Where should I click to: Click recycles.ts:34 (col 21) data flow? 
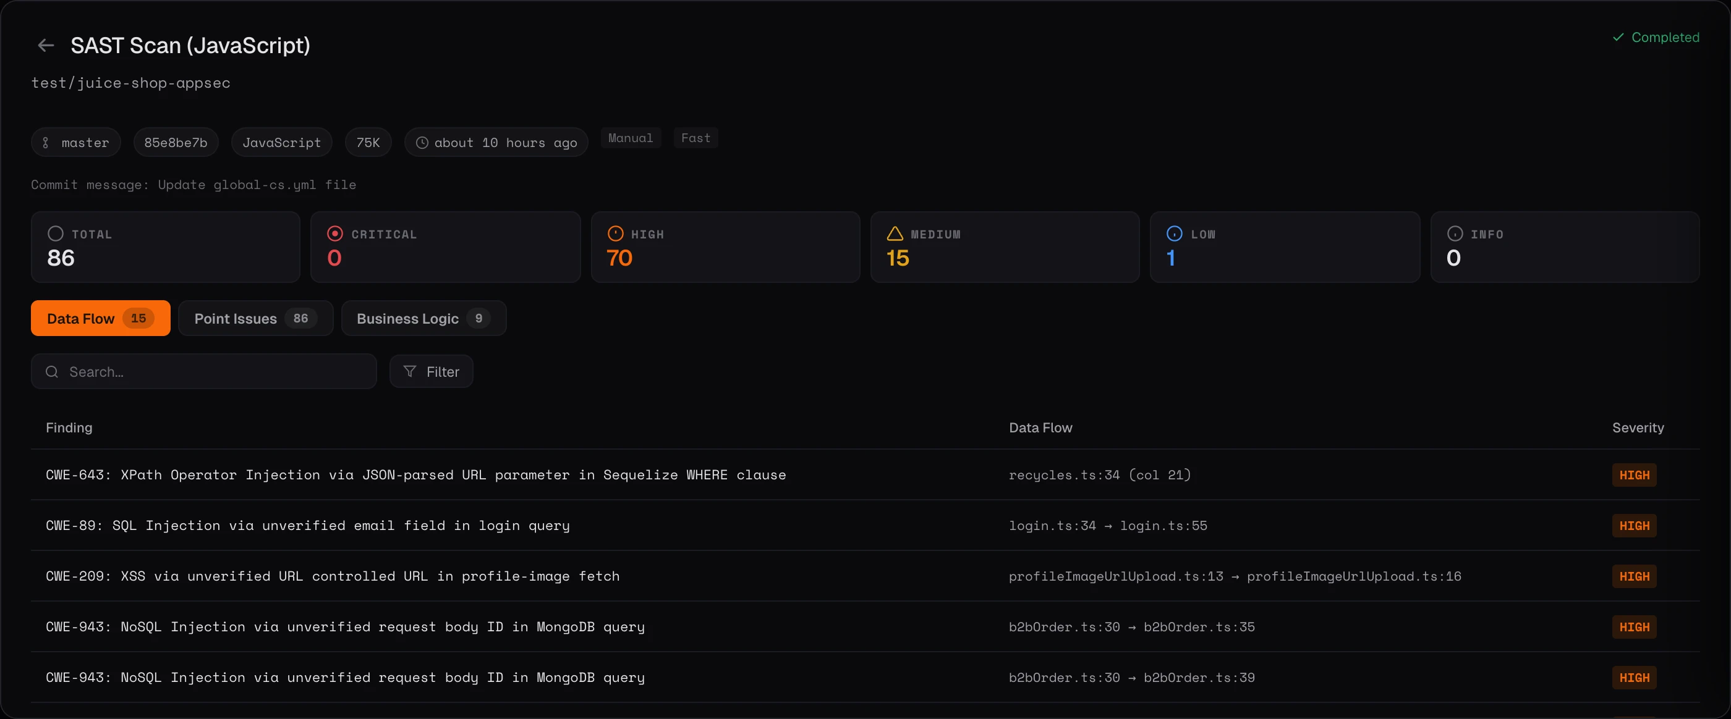coord(1099,474)
